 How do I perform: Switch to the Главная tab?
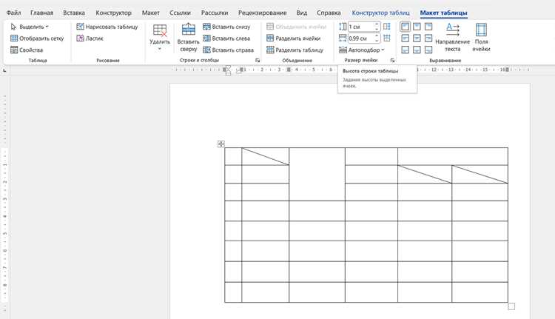41,13
